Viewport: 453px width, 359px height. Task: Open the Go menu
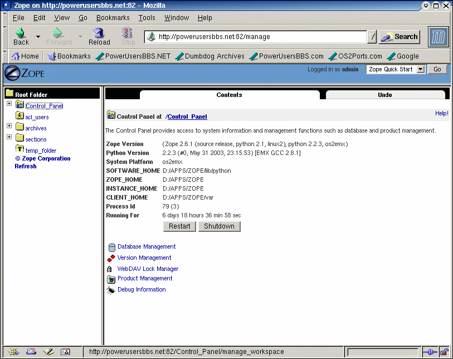(83, 18)
